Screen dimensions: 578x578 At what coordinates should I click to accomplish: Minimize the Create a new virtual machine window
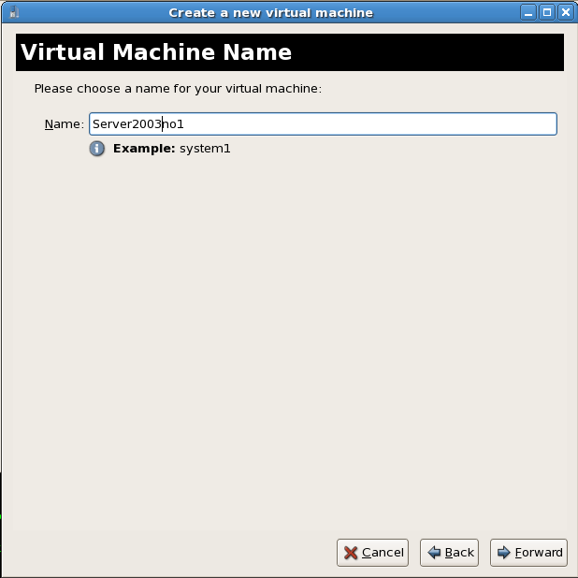coord(528,13)
